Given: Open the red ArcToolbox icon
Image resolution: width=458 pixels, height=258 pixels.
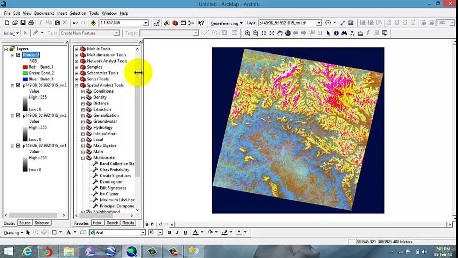Looking at the screenshot, I should click(175, 23).
